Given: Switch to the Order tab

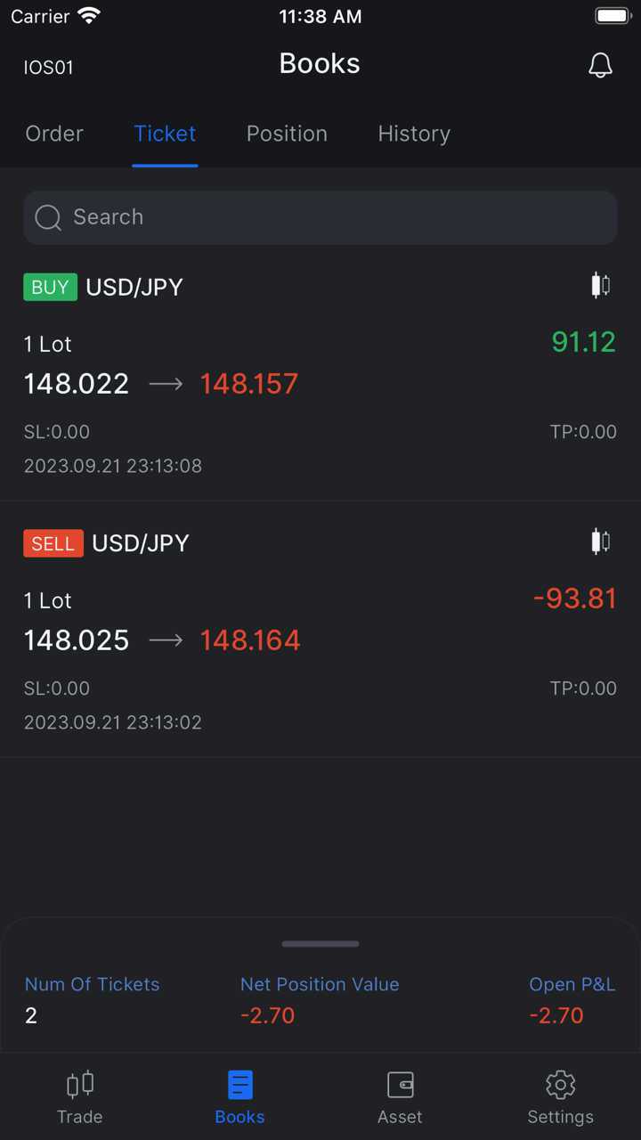Looking at the screenshot, I should click(54, 134).
